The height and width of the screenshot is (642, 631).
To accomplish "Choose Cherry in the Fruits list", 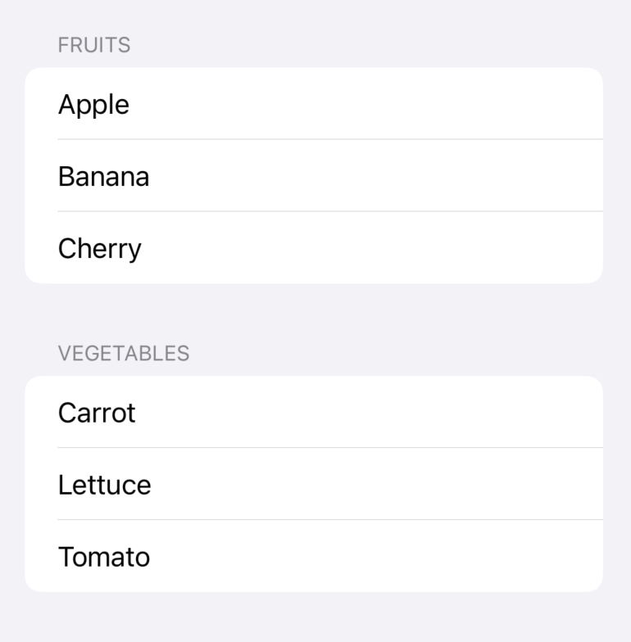I will (314, 248).
